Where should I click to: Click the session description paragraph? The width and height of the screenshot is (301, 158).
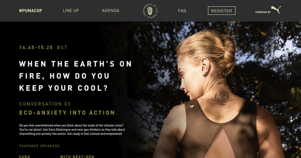[72, 129]
